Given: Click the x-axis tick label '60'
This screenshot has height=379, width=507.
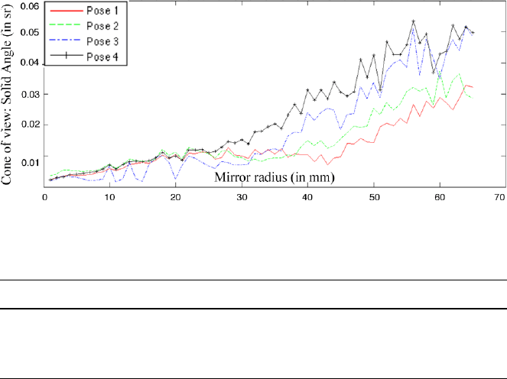Looking at the screenshot, I should [x=440, y=197].
